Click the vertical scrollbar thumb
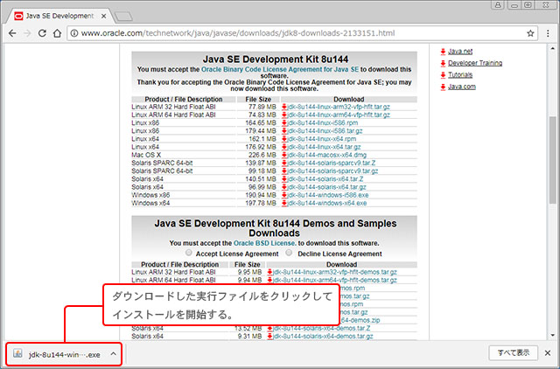This screenshot has width=560, height=369. tap(553, 160)
